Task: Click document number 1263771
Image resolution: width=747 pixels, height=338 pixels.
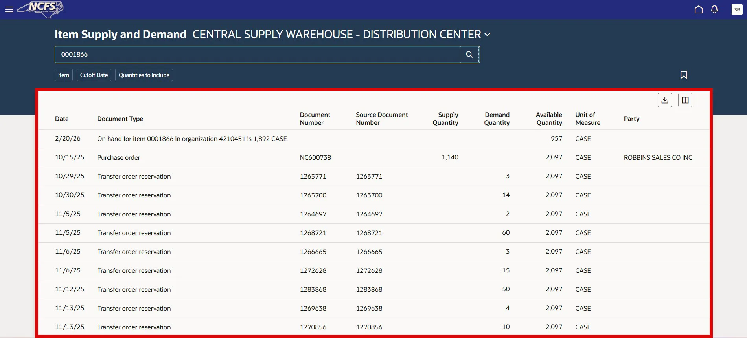Action: (313, 176)
